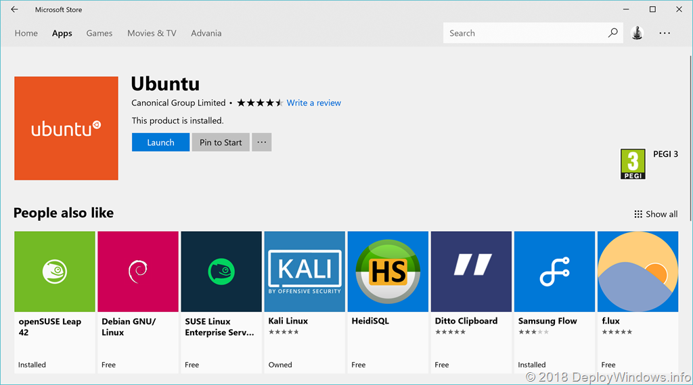The width and height of the screenshot is (693, 385).
Task: Click the search magnifier icon
Action: pos(612,32)
